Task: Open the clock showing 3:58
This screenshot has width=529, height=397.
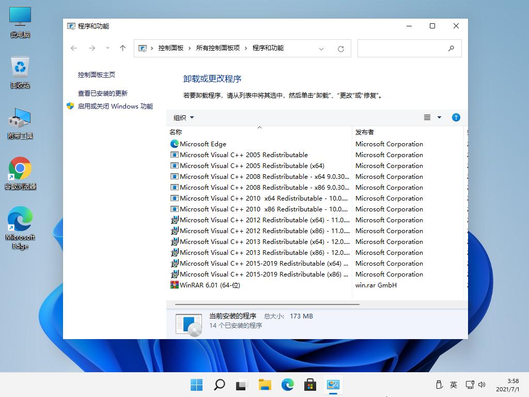Action: pos(507,385)
